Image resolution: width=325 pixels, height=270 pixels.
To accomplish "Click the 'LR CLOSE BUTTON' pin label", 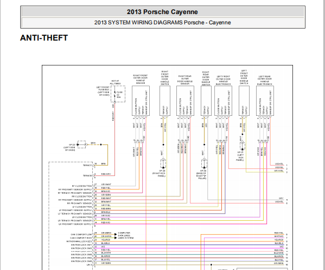I will pos(82,217).
